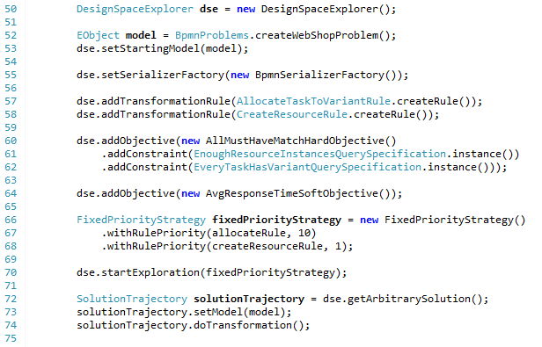Screen dimensions: 542x347
Task: Click AllocateTaskToVariantRule class reference
Action: 313,101
